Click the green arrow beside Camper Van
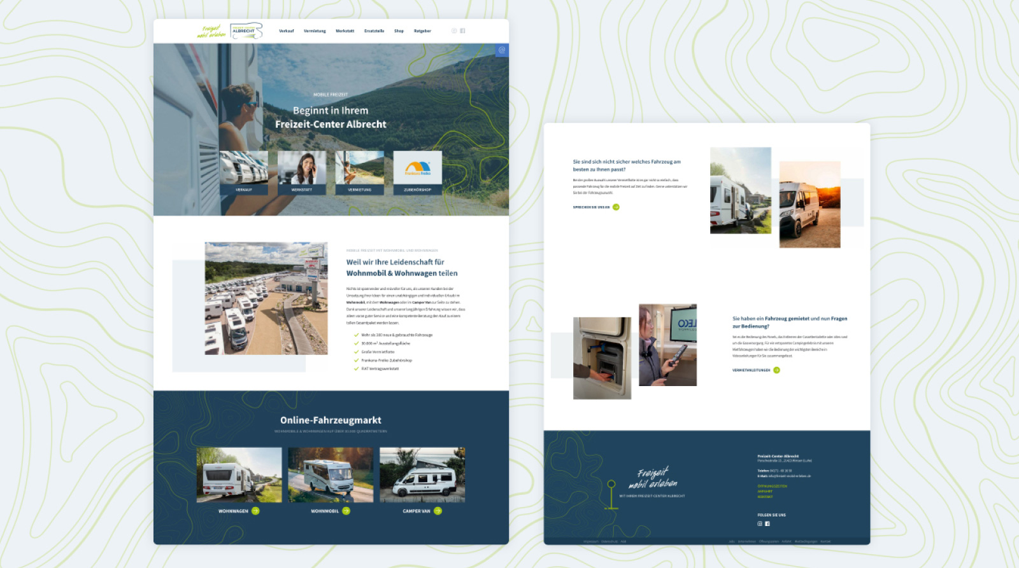Screen dimensions: 1019x568 (x=438, y=511)
